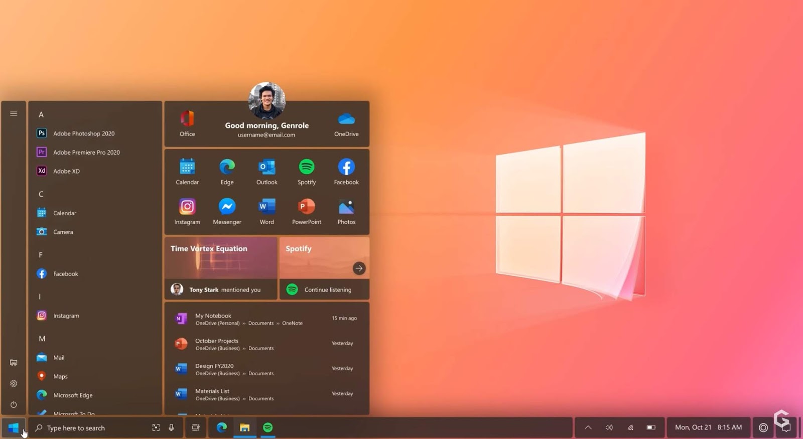Click the volume speaker tray icon
803x439 pixels.
609,427
